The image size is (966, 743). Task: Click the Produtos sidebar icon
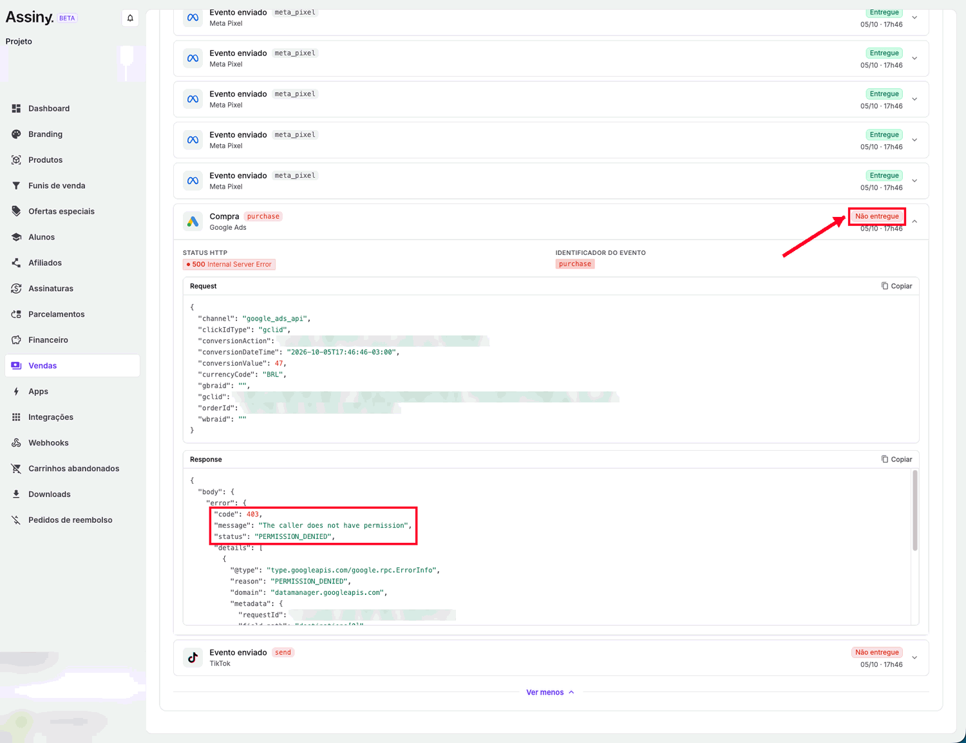pos(16,160)
